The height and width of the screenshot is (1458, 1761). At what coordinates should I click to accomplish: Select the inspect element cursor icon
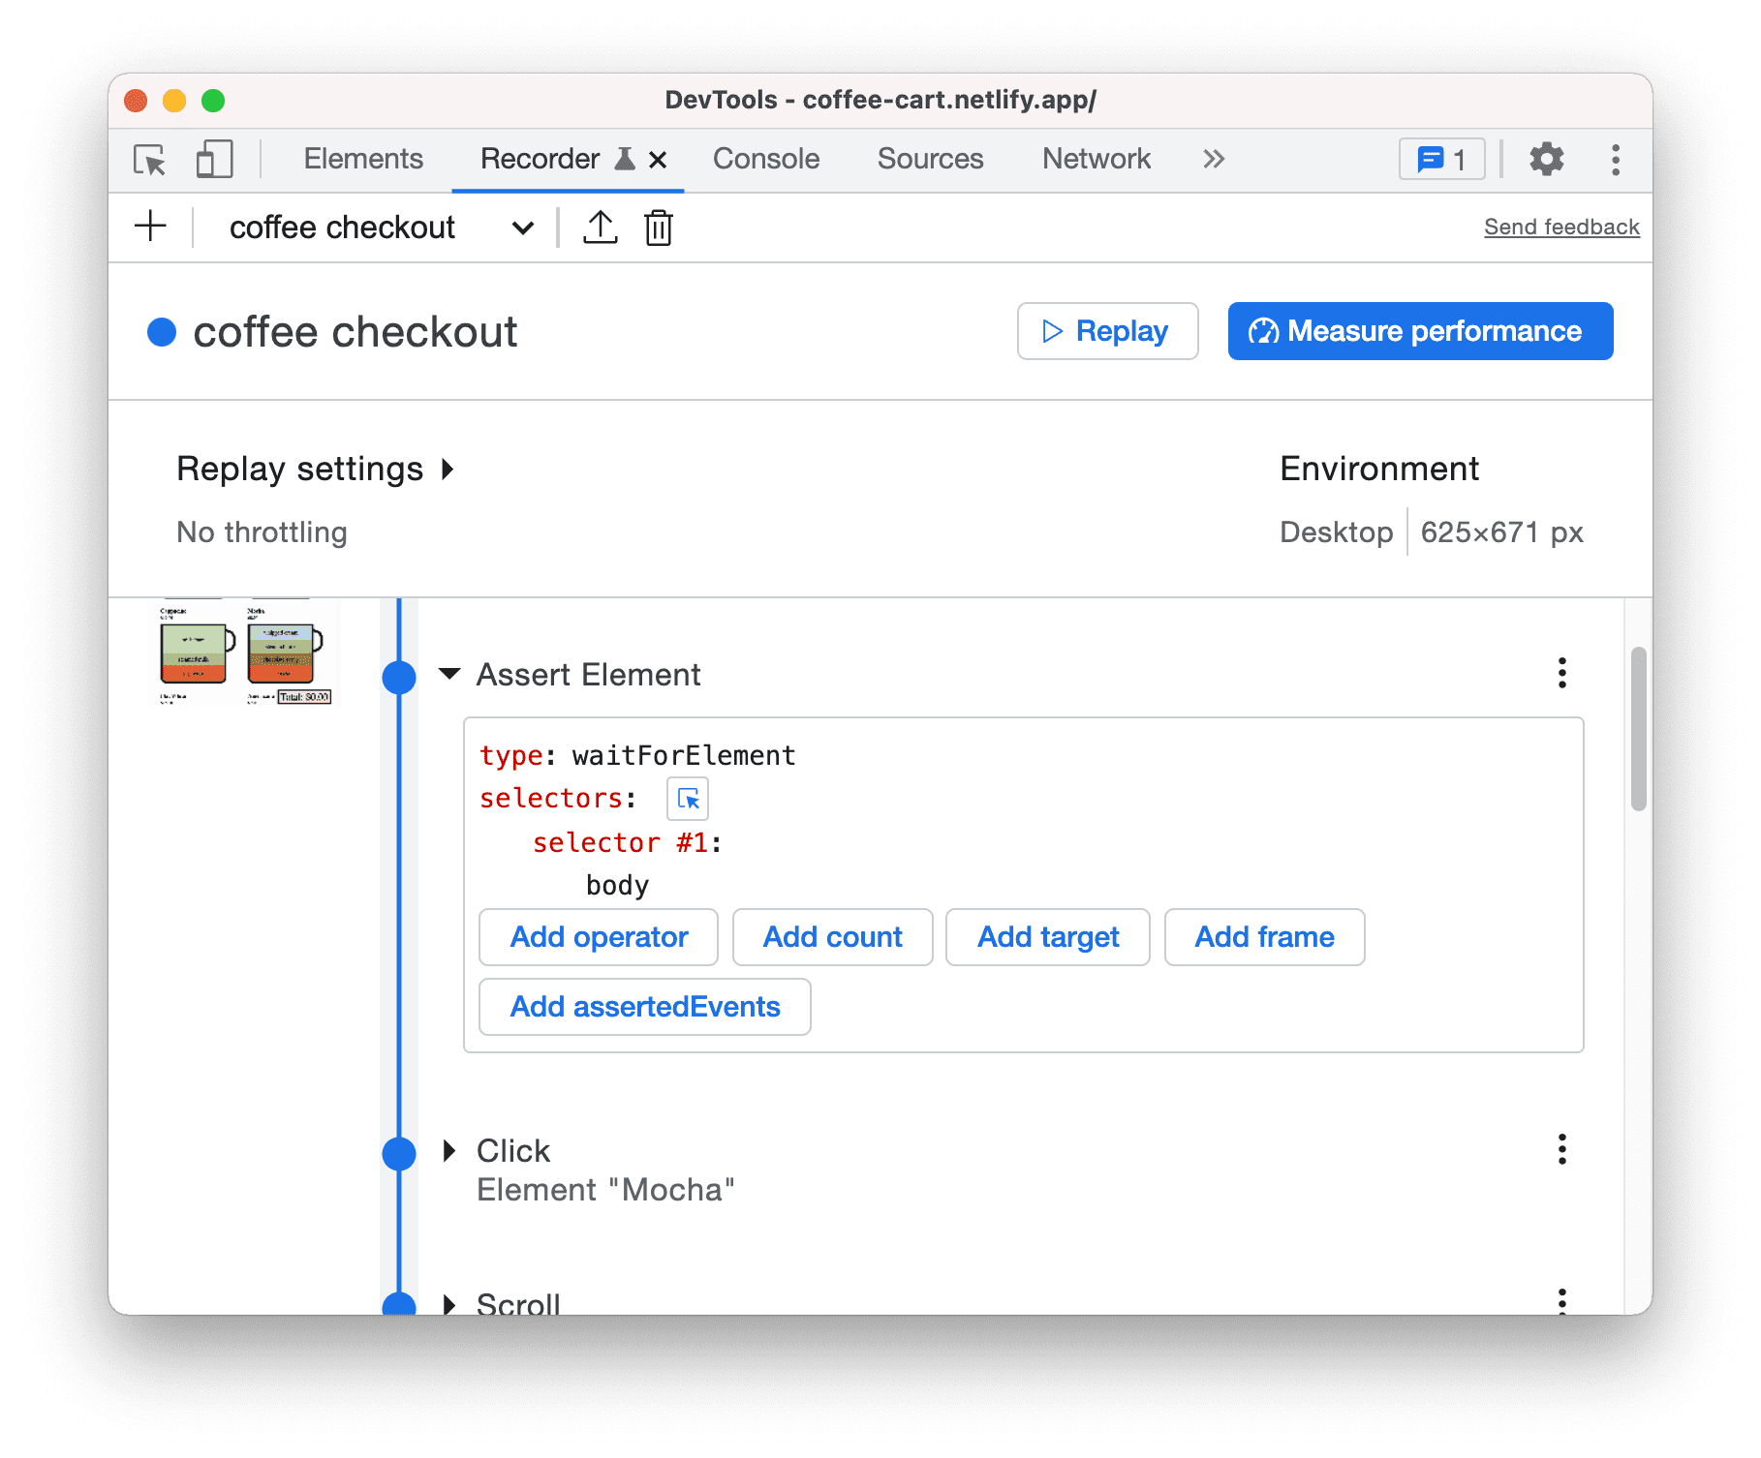coord(147,159)
